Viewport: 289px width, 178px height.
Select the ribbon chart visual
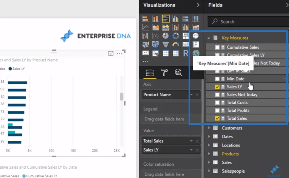pyautogui.click(x=195, y=27)
